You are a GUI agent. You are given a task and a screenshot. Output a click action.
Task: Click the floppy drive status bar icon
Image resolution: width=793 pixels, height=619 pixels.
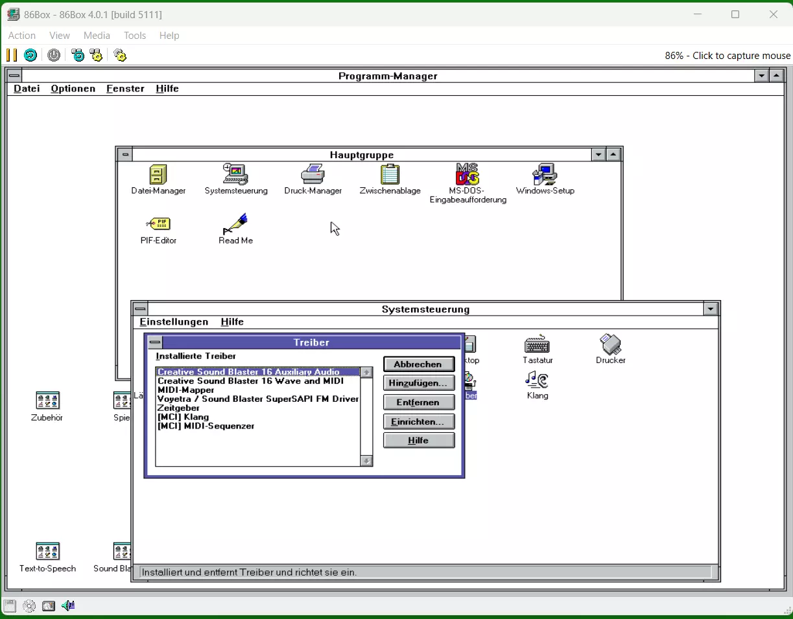(x=10, y=606)
